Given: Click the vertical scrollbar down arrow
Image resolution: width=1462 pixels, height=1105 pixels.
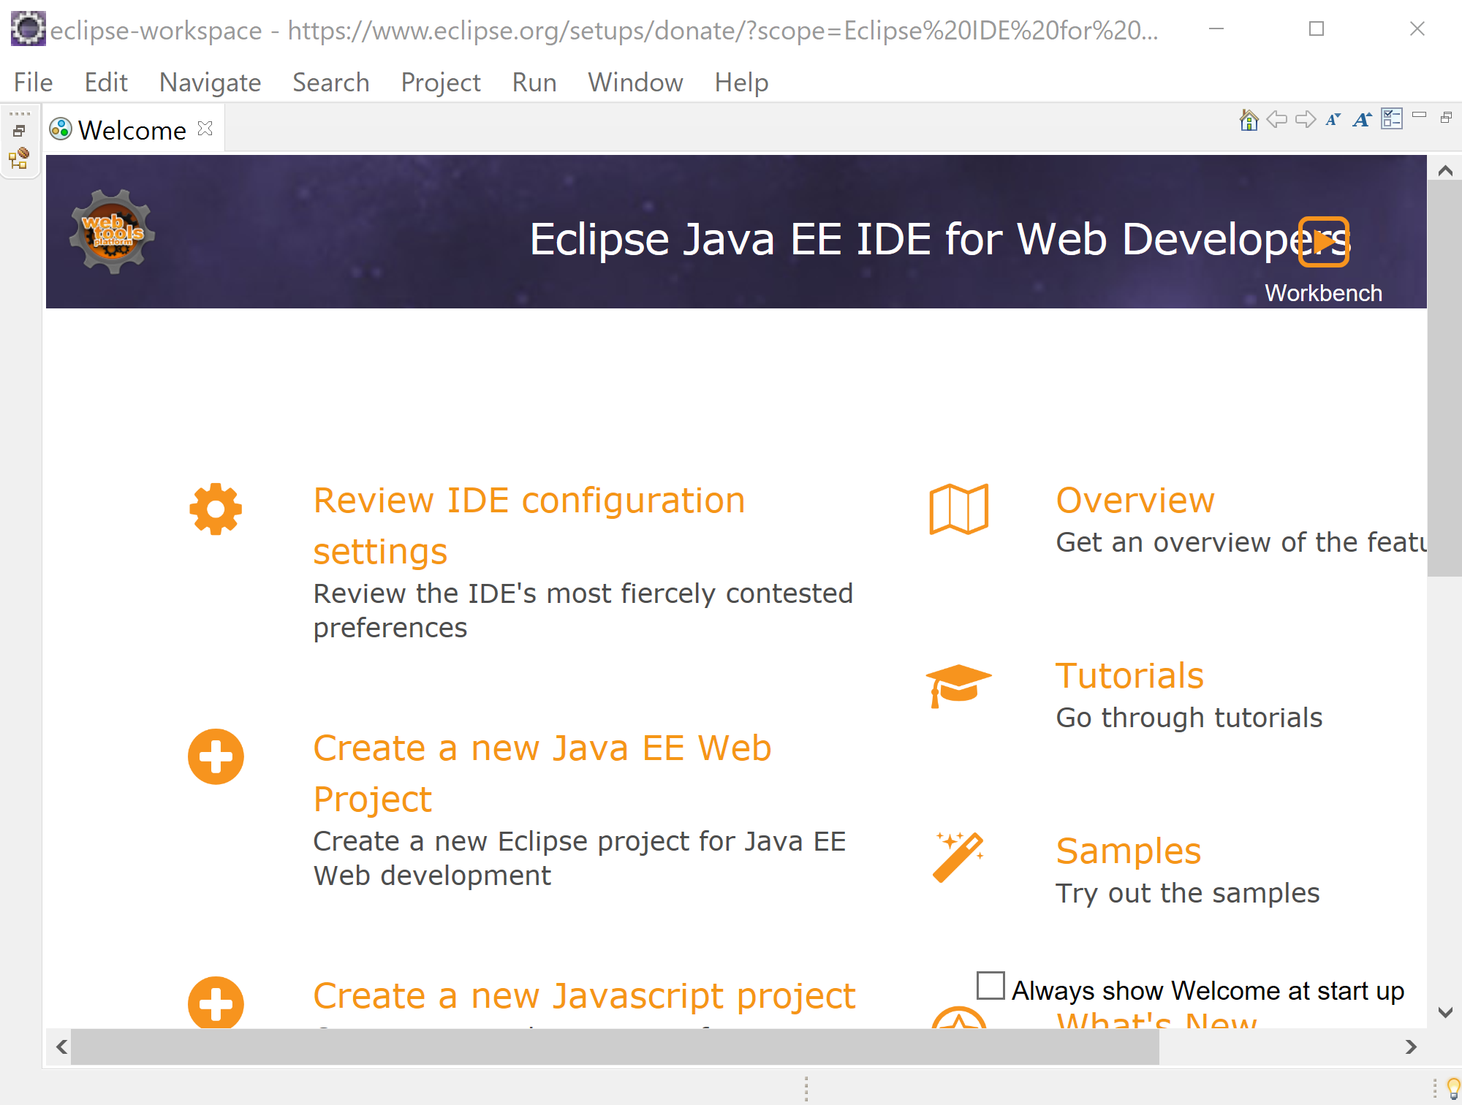Looking at the screenshot, I should click(x=1444, y=1012).
